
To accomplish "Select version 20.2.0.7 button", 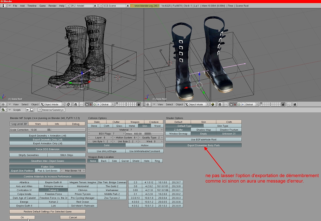I will click(176, 182).
